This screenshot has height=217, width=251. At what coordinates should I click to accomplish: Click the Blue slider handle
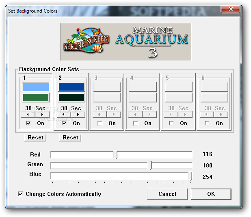click(190, 176)
